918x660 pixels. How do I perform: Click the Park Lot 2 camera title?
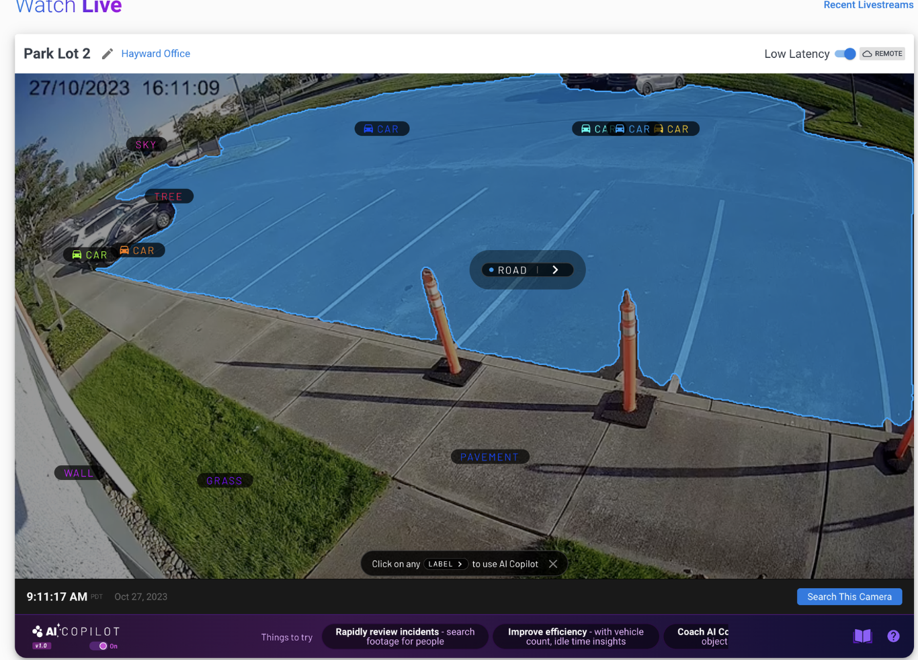(x=57, y=54)
